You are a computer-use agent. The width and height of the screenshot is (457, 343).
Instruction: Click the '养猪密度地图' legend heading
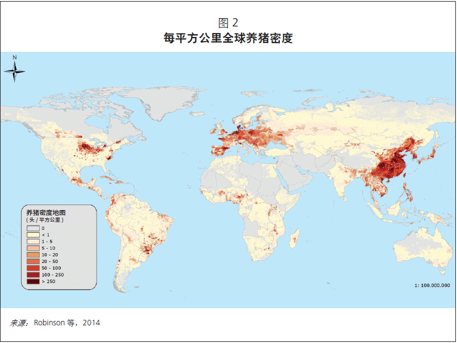(x=46, y=212)
